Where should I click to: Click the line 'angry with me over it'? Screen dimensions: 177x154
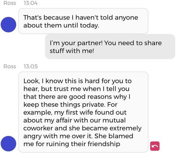[x=57, y=136]
